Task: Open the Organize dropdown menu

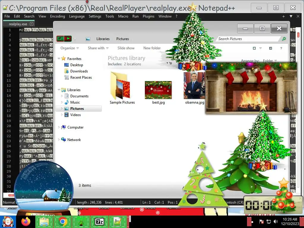Action: 69,48
